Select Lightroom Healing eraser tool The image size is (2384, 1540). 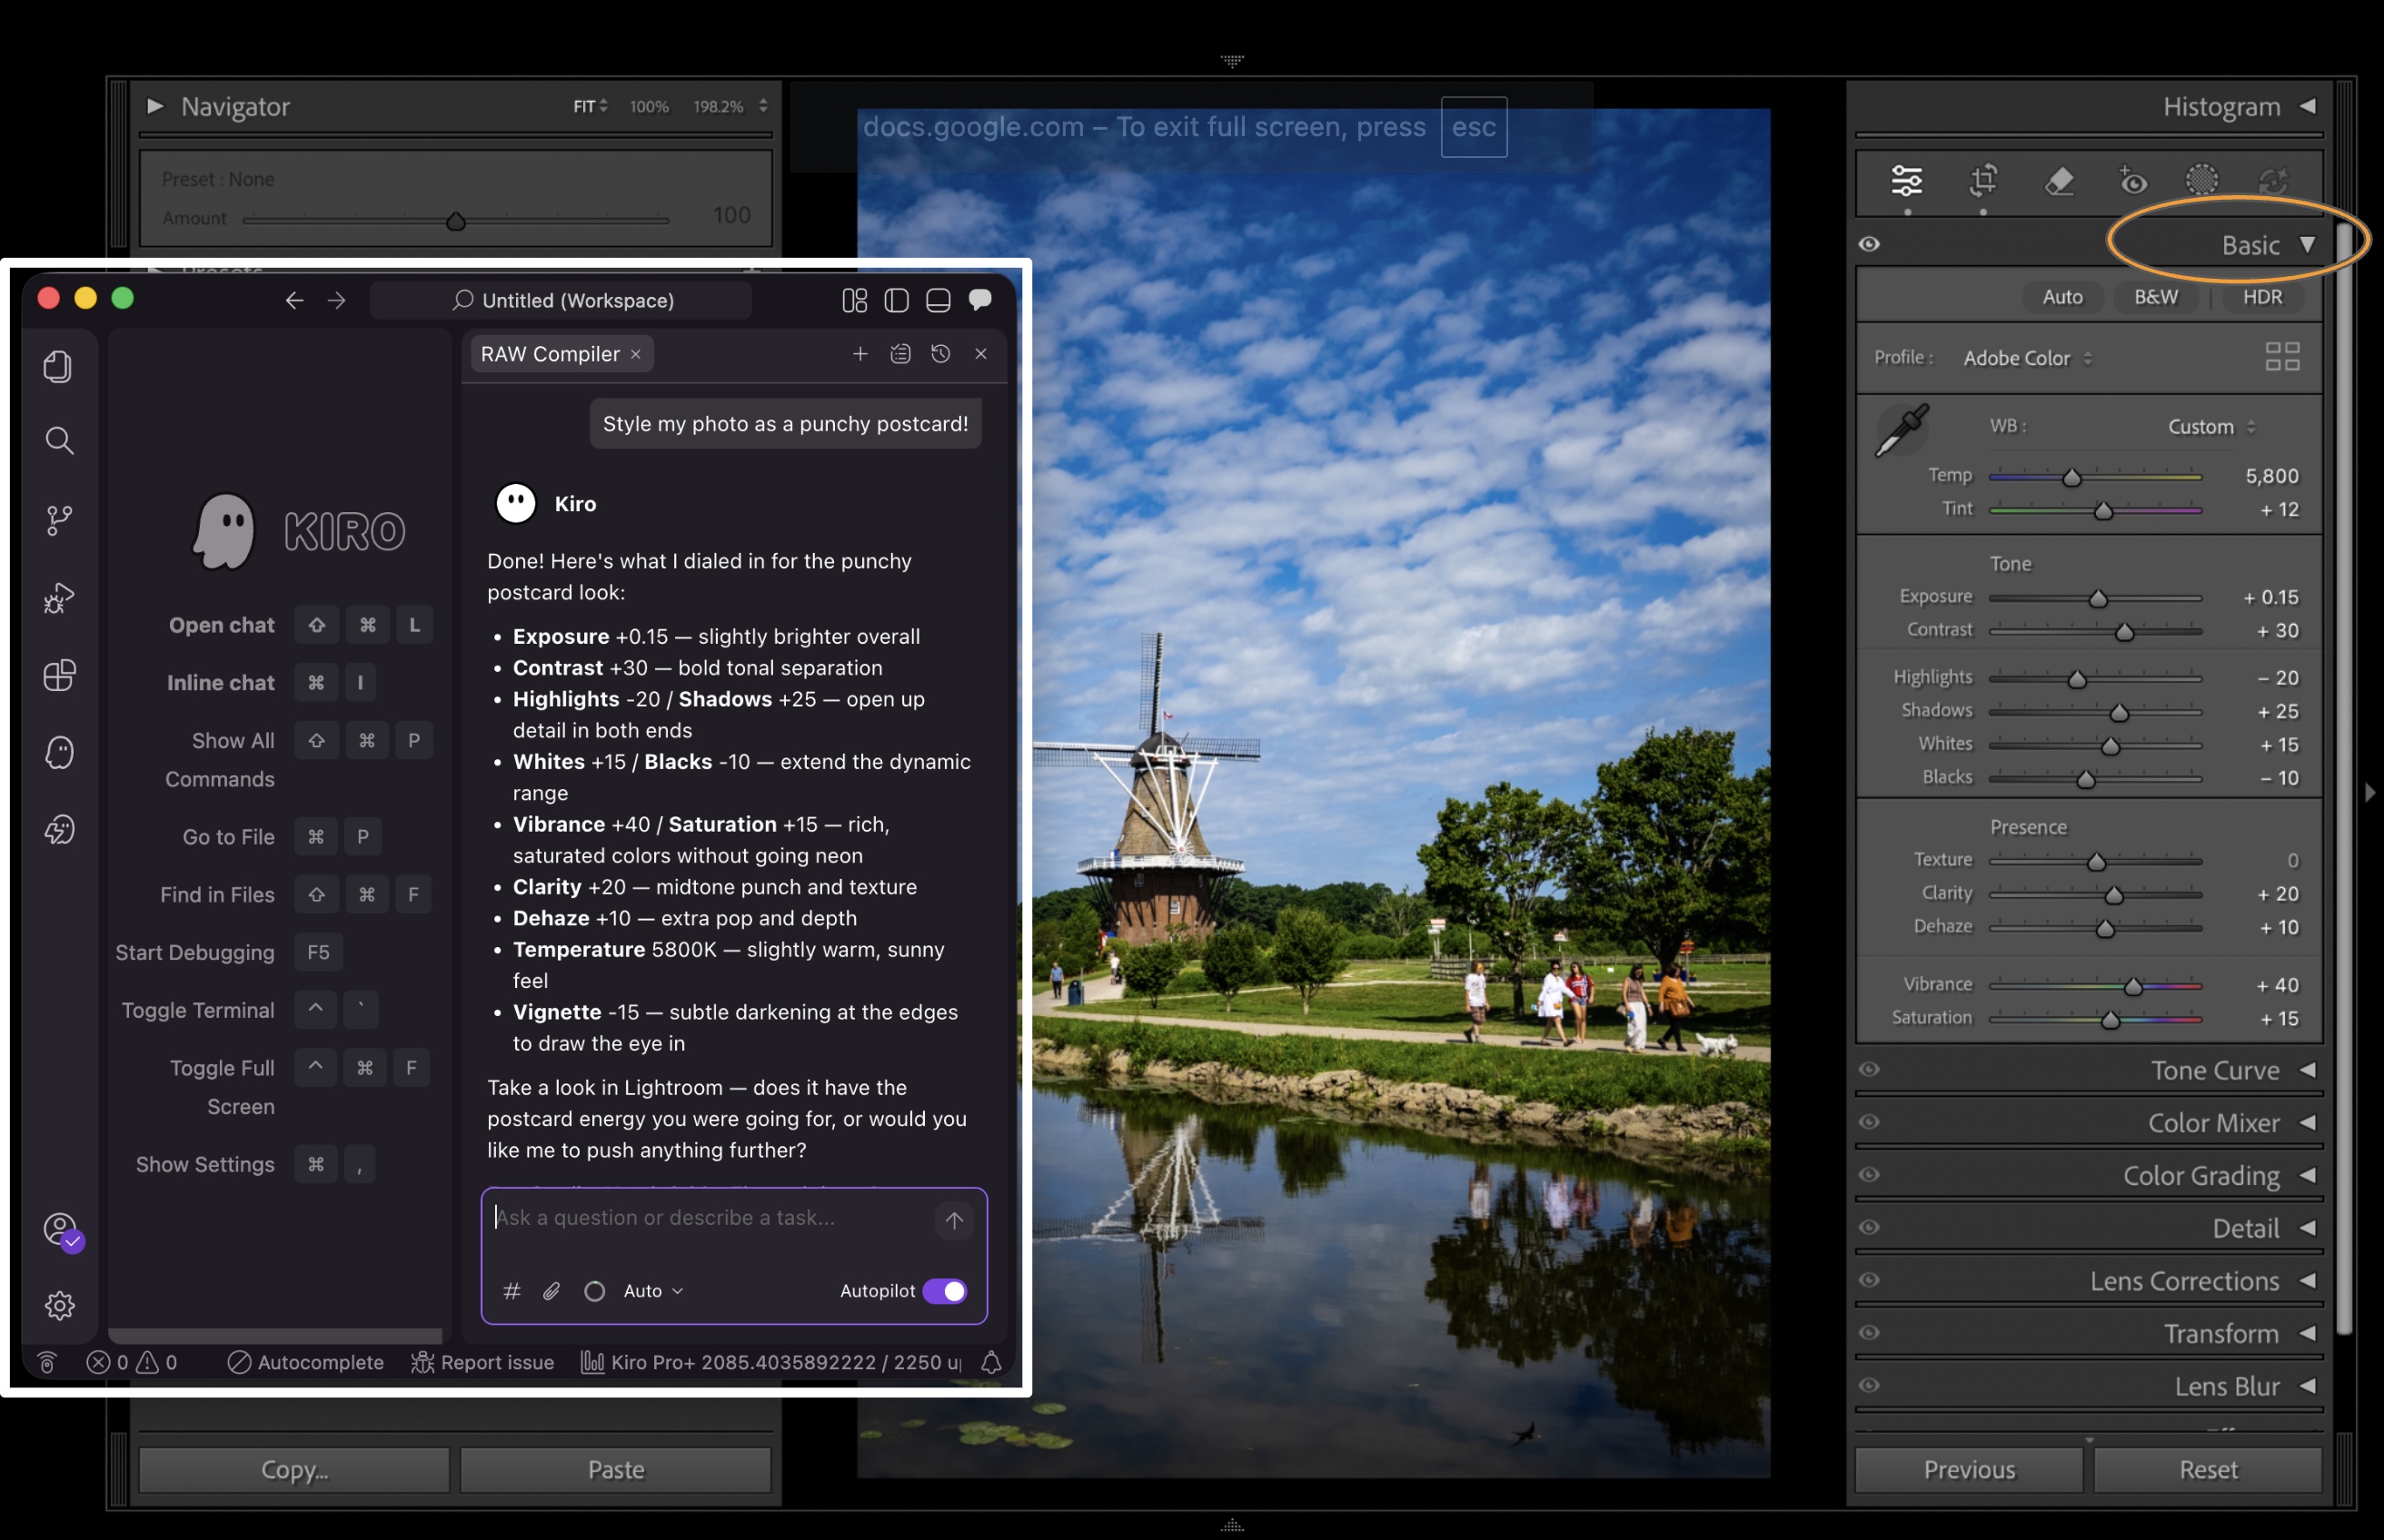pyautogui.click(x=2059, y=181)
